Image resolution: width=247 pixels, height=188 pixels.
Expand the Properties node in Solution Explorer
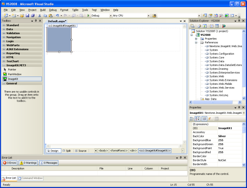196,38
